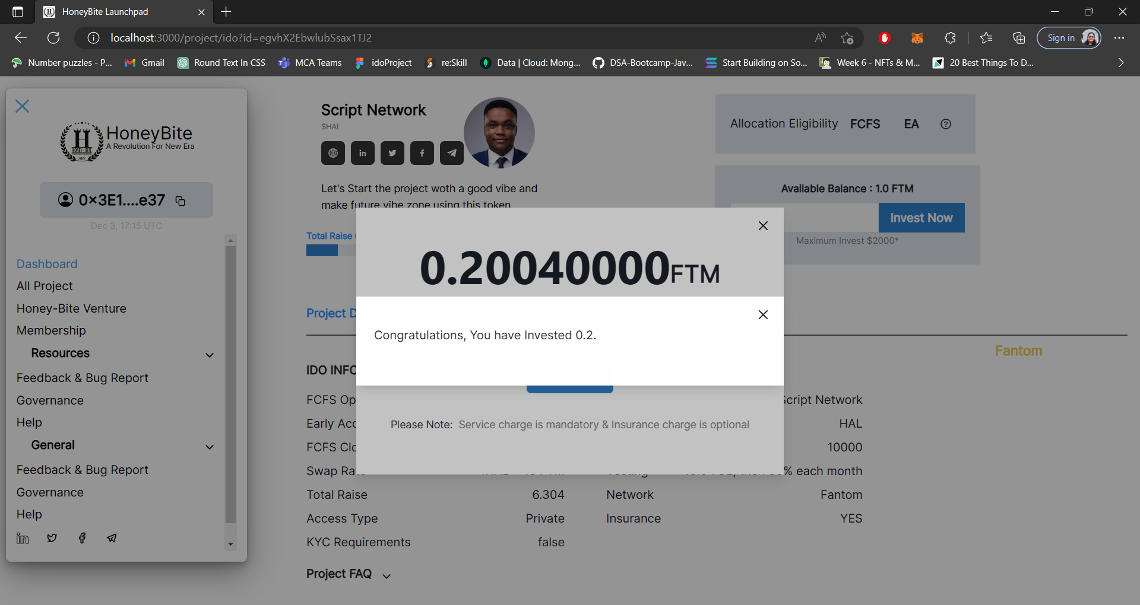This screenshot has height=605, width=1140.
Task: Expand the Resources section chevron
Action: pos(210,355)
